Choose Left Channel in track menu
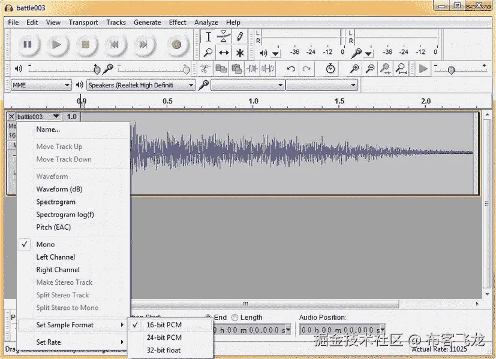This screenshot has height=359, width=496. [74, 257]
